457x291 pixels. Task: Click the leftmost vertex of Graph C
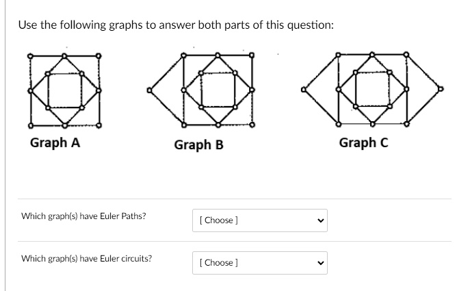[x=304, y=90]
